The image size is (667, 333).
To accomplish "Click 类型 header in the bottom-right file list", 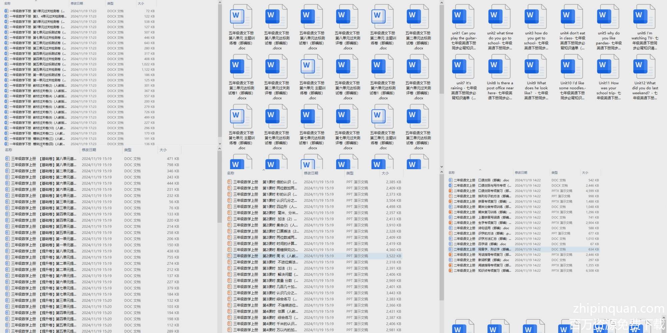I will [x=554, y=172].
